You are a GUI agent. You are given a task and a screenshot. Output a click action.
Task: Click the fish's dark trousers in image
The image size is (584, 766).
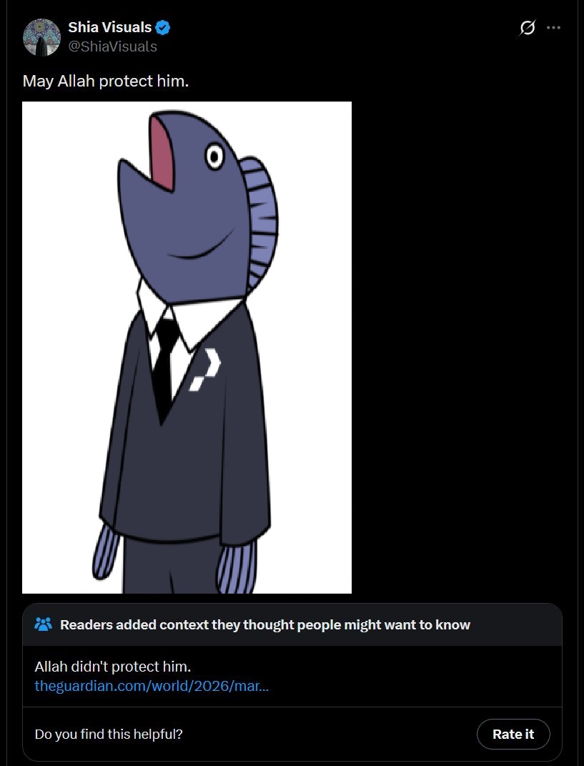tap(171, 566)
